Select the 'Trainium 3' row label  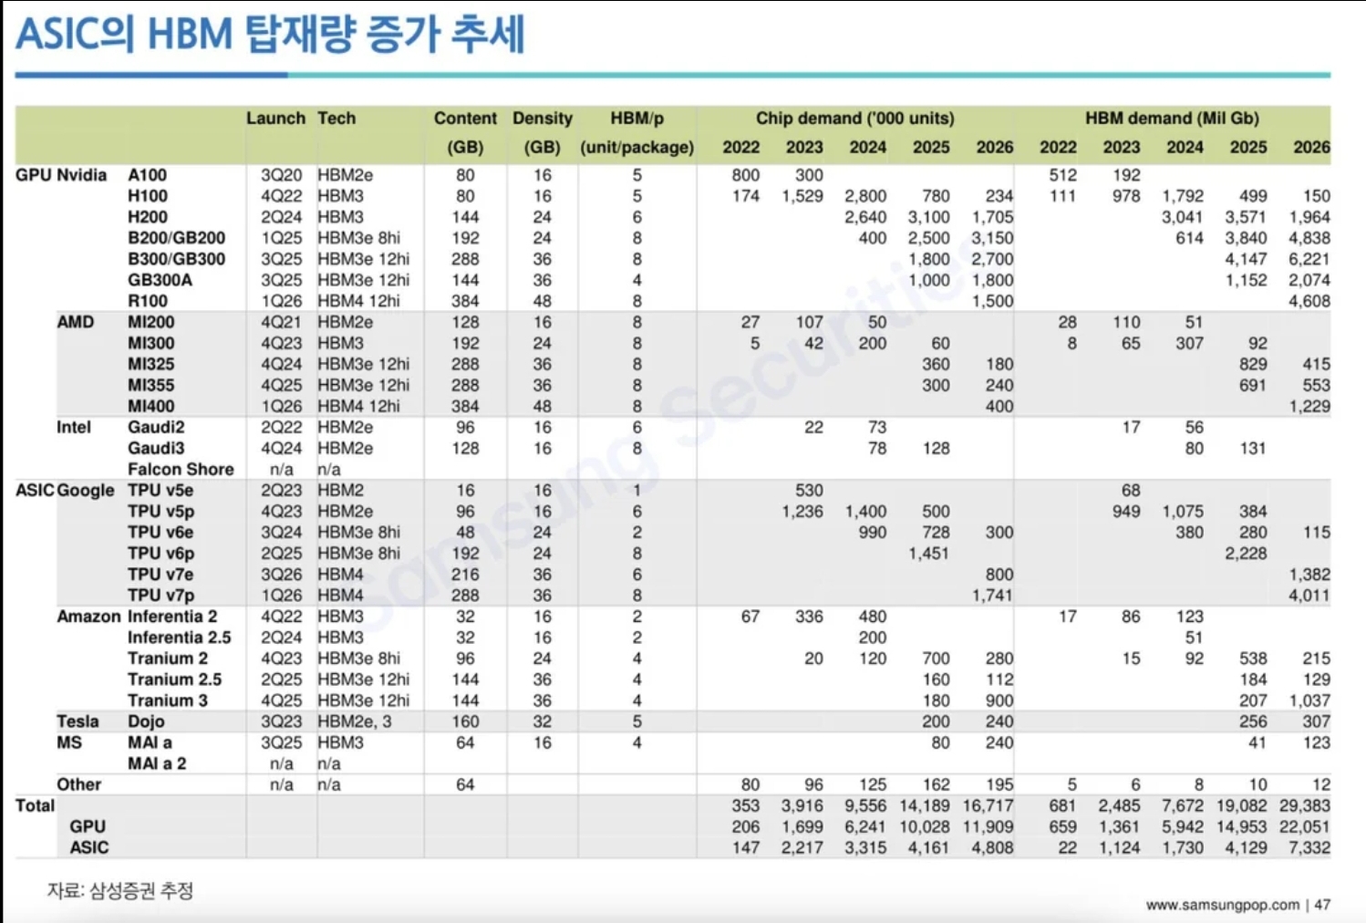[x=168, y=700]
